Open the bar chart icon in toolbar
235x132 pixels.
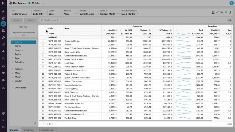point(222,12)
